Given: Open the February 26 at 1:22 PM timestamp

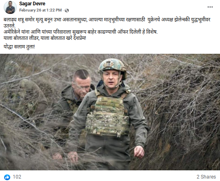Looking at the screenshot, I should click(x=41, y=10).
